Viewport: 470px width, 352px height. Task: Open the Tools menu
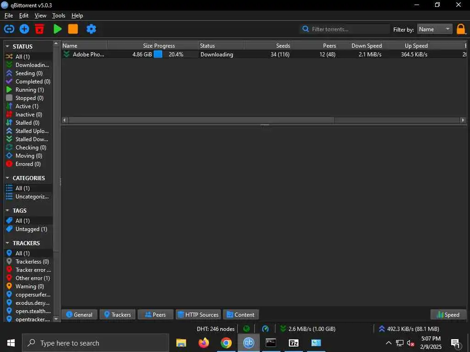tap(59, 16)
